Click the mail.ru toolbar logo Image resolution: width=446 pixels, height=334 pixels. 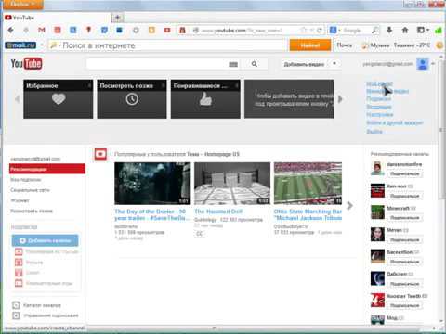20,45
